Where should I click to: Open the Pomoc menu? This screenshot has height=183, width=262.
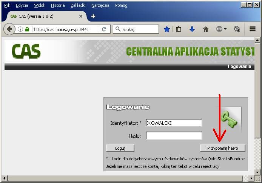tap(121, 6)
